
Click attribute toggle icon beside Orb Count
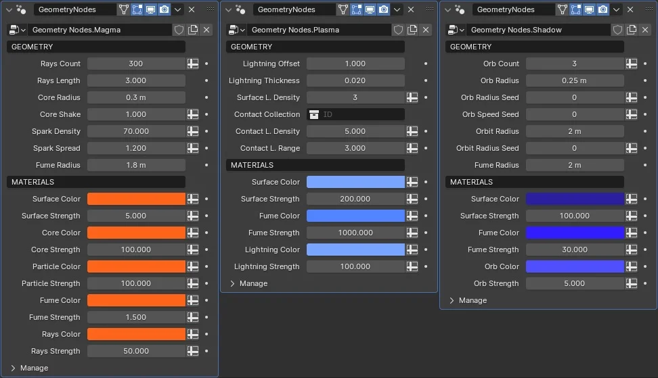coord(632,64)
